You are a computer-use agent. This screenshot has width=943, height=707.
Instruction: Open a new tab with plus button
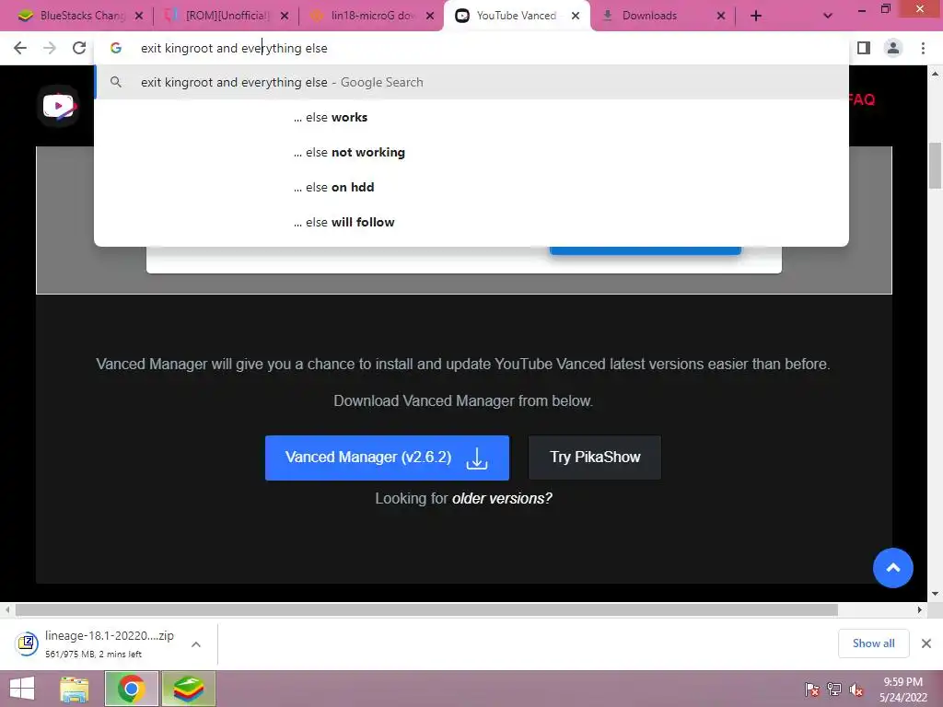(x=756, y=16)
